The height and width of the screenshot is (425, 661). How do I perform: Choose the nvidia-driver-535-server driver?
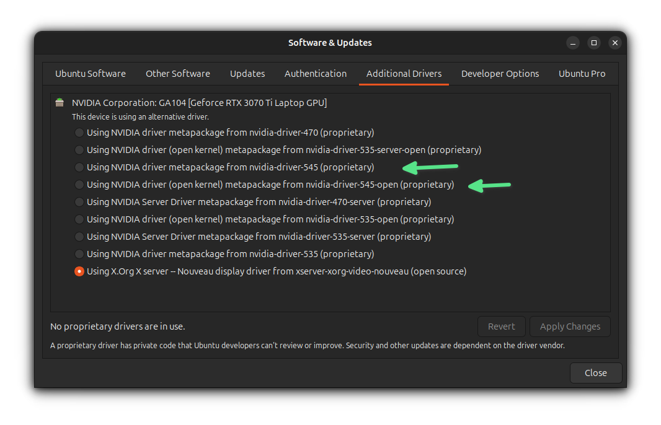(79, 236)
